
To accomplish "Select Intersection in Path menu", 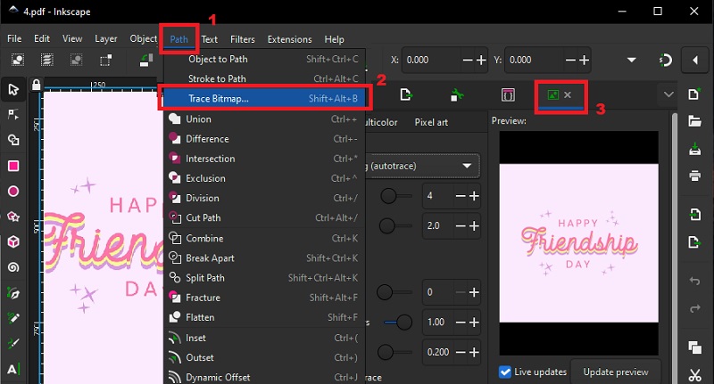I will pyautogui.click(x=264, y=159).
